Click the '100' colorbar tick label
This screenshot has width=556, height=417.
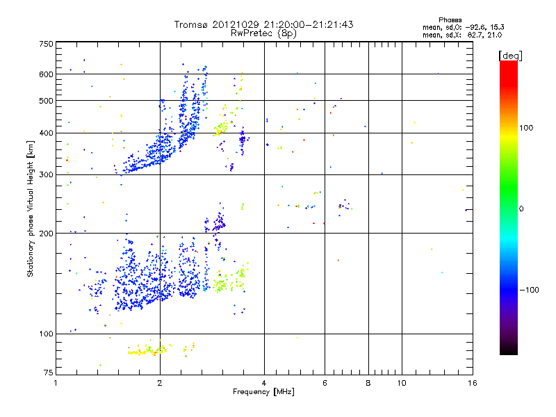[x=526, y=128]
